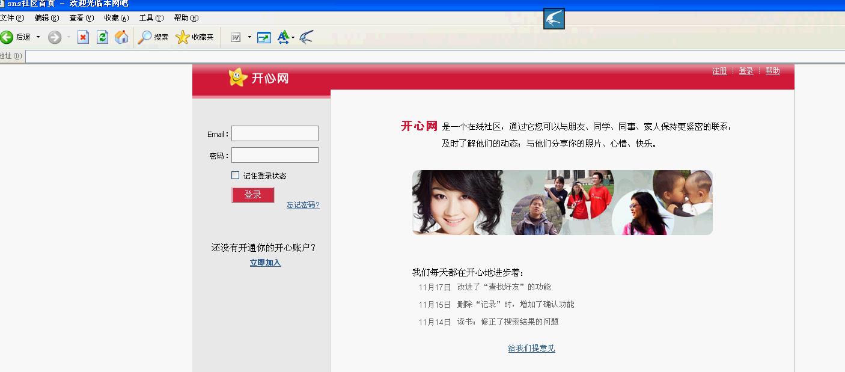Image resolution: width=845 pixels, height=372 pixels.
Task: Open the 工具(T) menu
Action: [x=151, y=18]
